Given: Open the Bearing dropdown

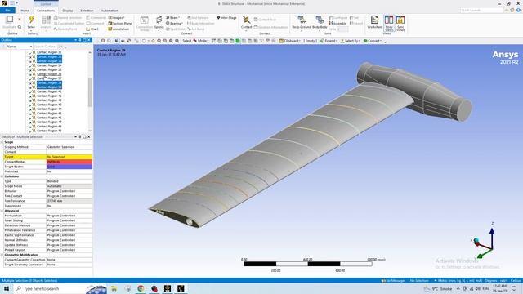Looking at the screenshot, I should click(174, 24).
